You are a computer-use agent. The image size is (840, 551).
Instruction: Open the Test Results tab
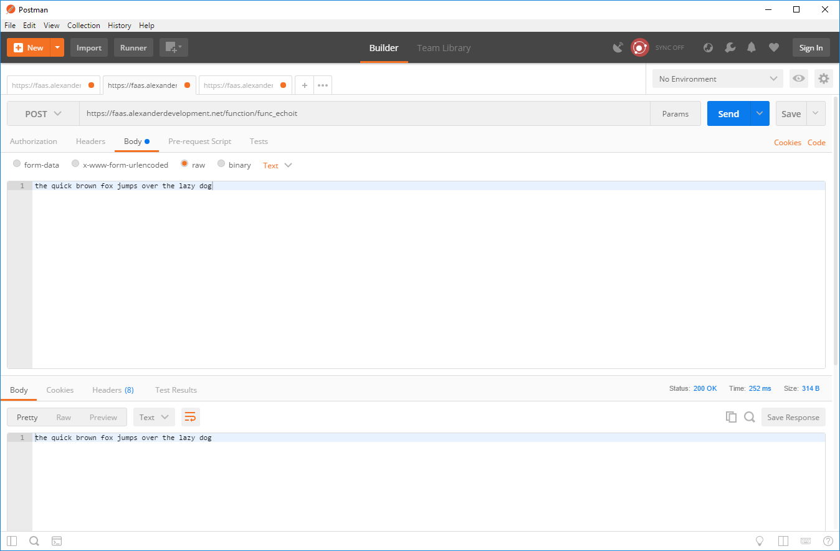point(176,390)
